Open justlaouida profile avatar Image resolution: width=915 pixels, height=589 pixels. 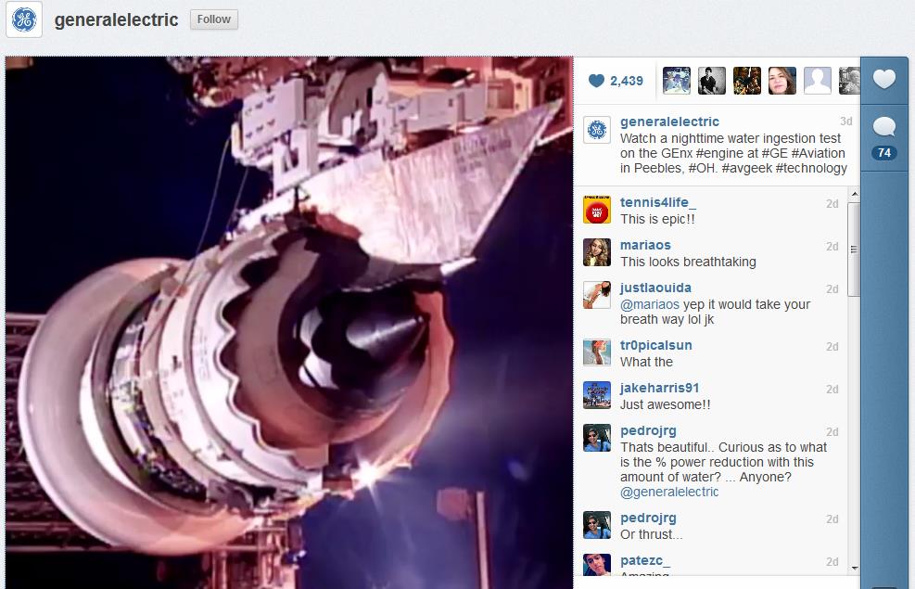[x=597, y=295]
